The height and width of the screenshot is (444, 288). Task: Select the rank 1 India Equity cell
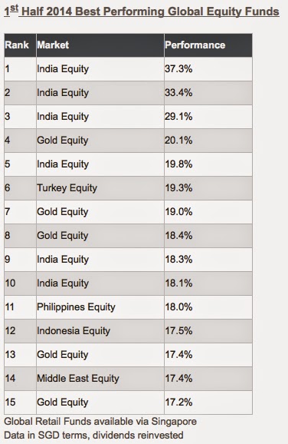tap(100, 69)
